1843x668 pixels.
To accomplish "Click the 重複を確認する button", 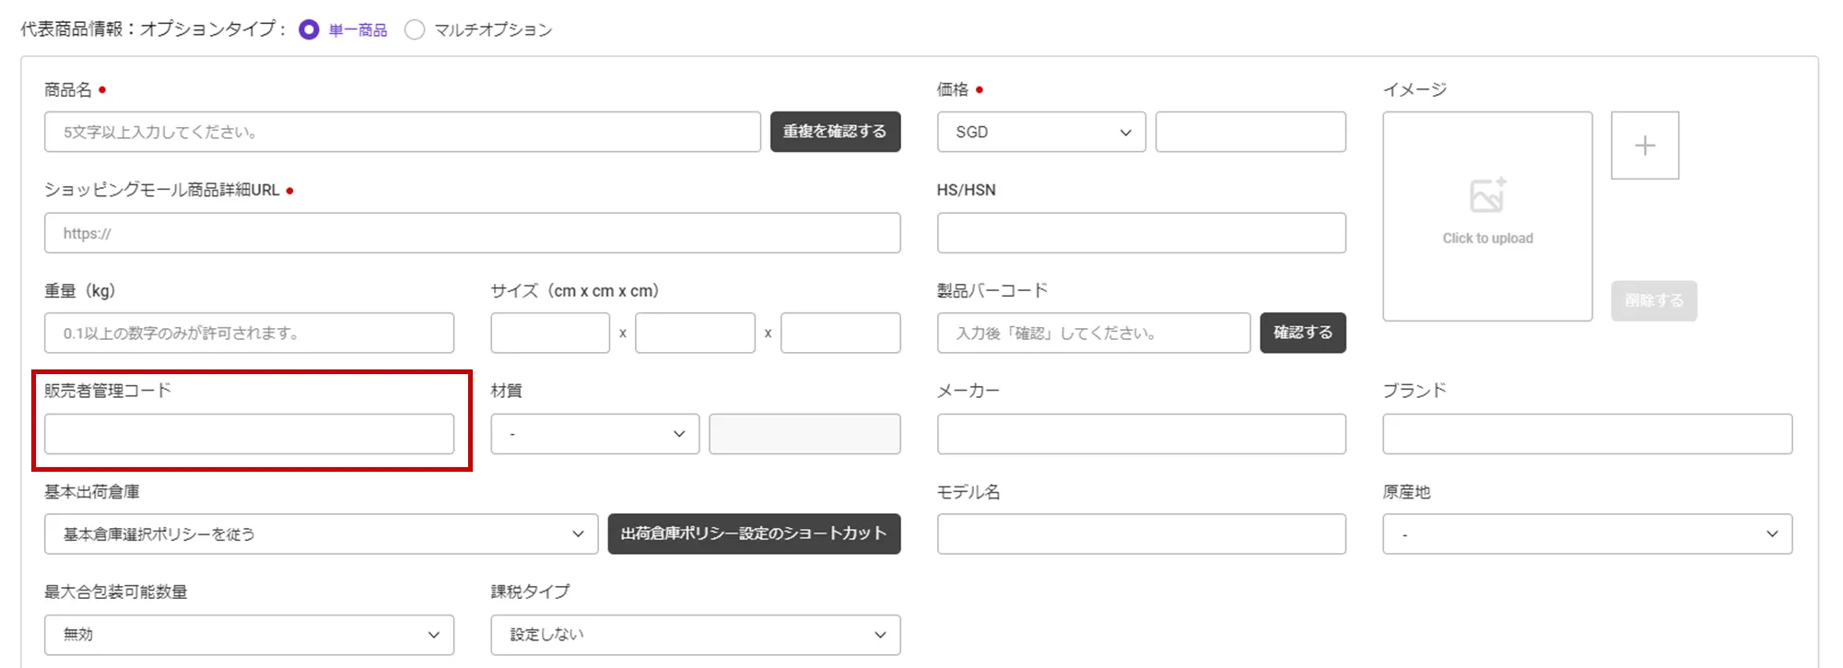I will (x=835, y=132).
